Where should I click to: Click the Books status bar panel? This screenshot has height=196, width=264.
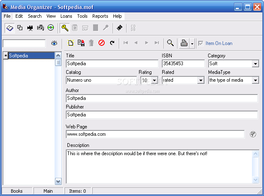point(17,191)
